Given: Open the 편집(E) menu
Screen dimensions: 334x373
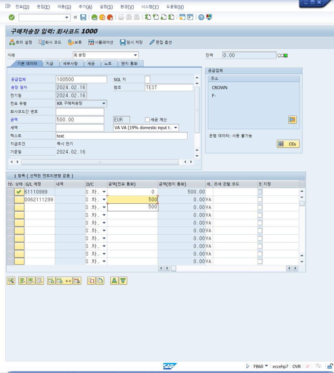Looking at the screenshot, I should 43,7.
